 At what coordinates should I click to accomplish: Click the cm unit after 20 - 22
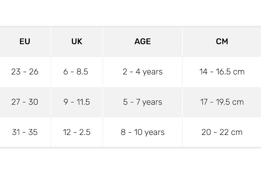[237, 133]
